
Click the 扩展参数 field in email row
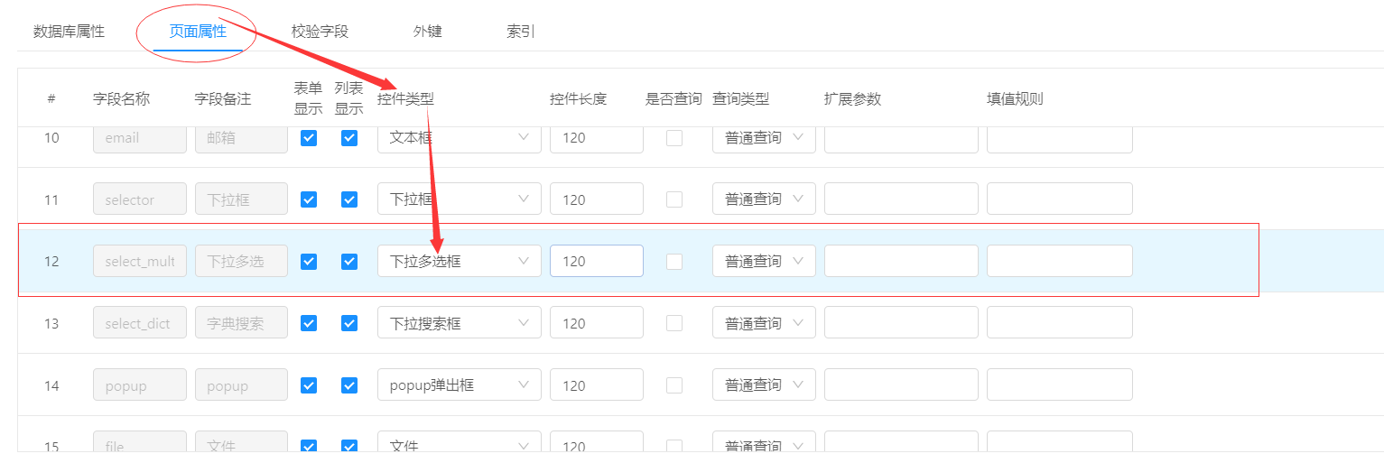[901, 138]
